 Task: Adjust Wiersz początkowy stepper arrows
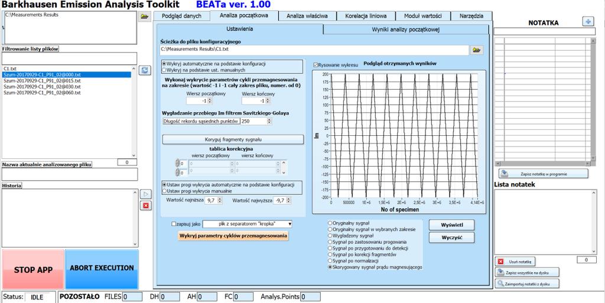pos(210,100)
